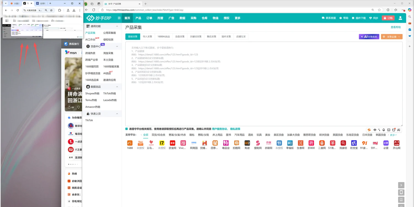The height and width of the screenshot is (207, 414).
Task: Open the 仓库 top navigation menu
Action: coord(205,18)
